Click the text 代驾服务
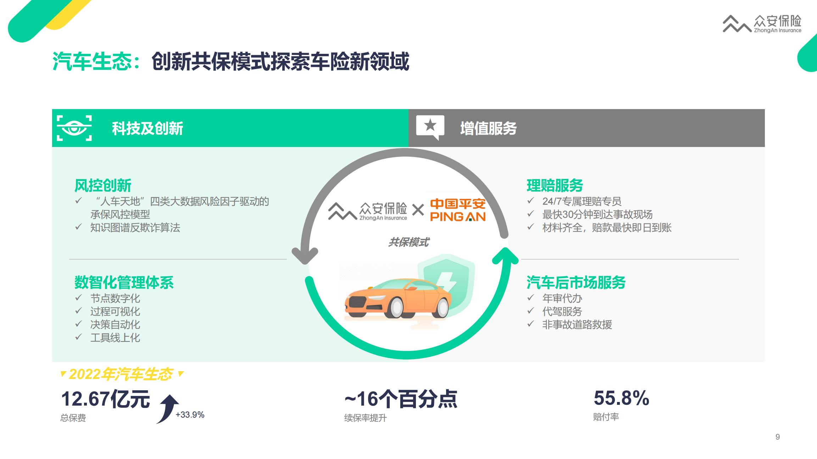 click(x=562, y=311)
